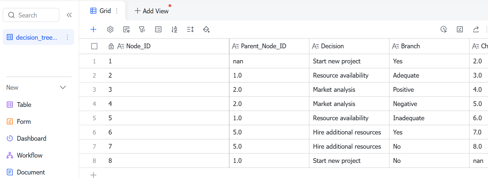Toggle the select-all rows checkbox
This screenshot has width=488, height=178.
94,46
